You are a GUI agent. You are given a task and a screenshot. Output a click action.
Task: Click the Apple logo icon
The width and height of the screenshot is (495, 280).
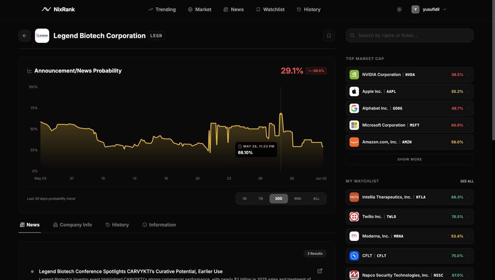354,92
